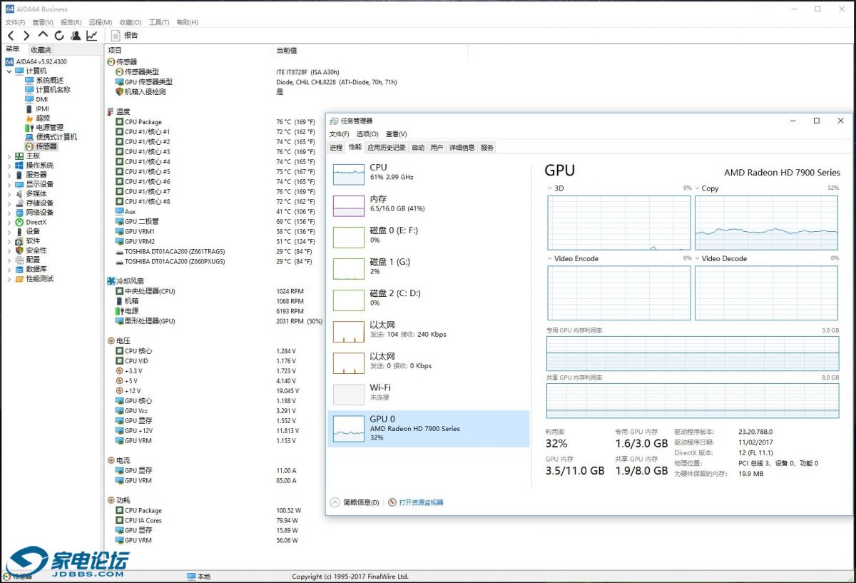This screenshot has height=583, width=856.
Task: Click the AIDA64 toolbar Back arrow
Action: [x=11, y=36]
